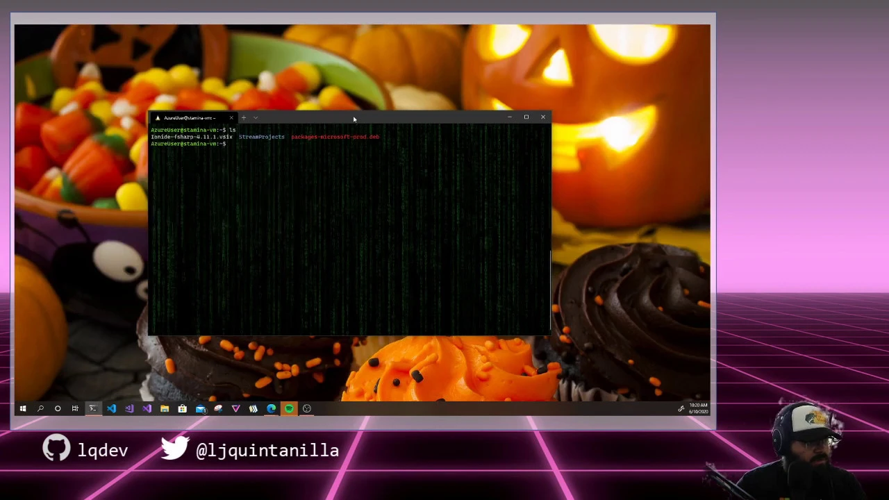
Task: Open Mail app in taskbar
Action: pos(201,408)
